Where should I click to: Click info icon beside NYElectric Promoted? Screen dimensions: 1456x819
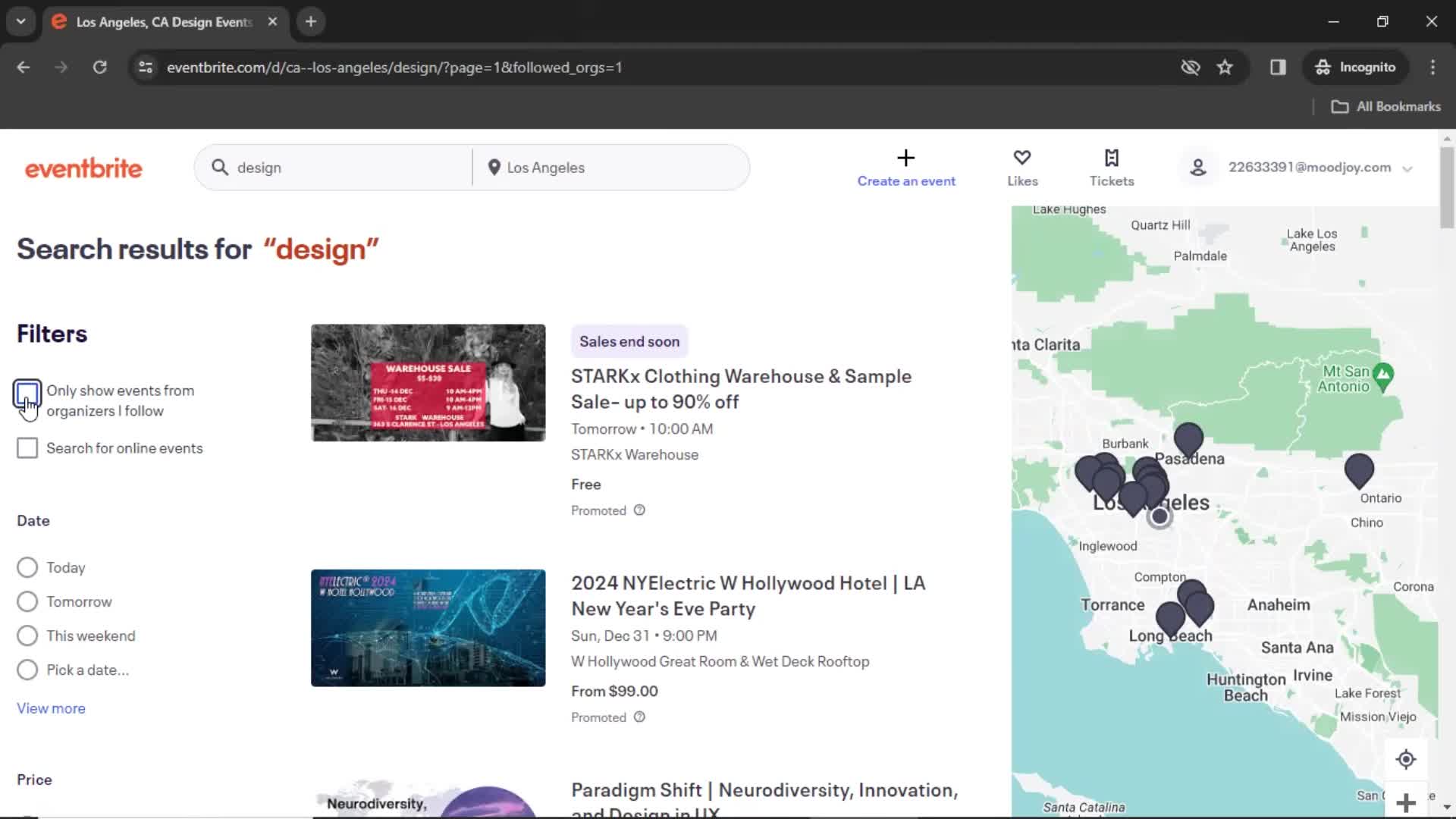pos(639,717)
